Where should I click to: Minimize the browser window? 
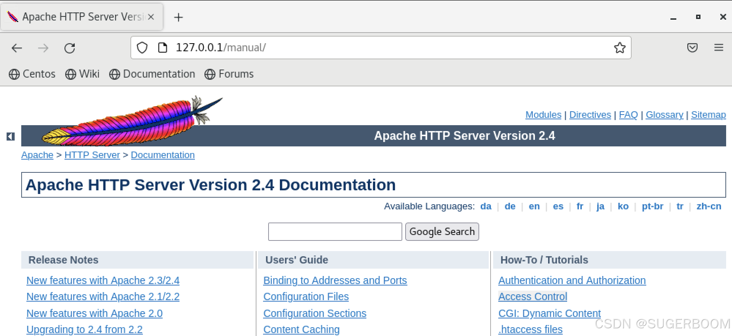673,17
